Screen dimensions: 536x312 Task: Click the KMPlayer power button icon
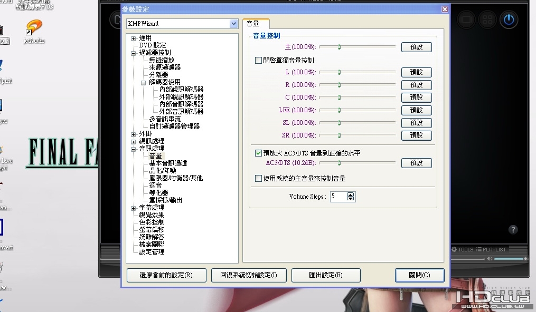tap(509, 20)
